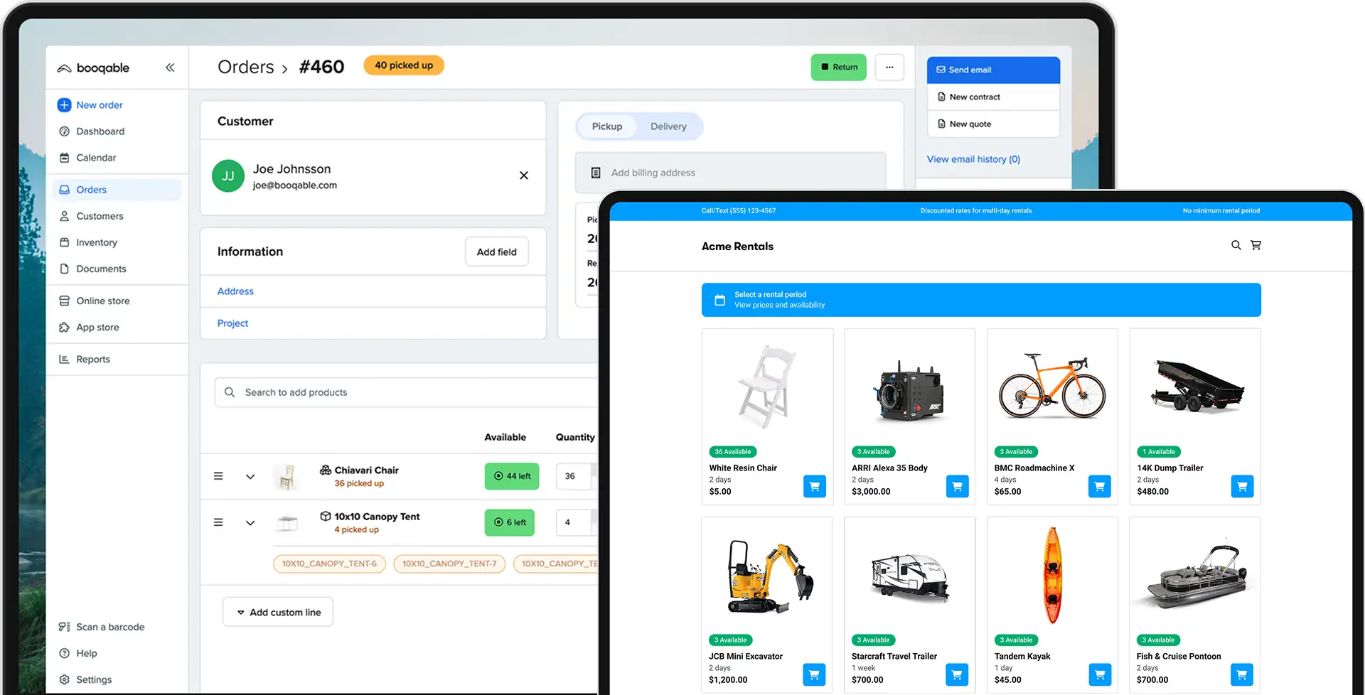Collapse the booqable sidebar with double chevron

click(170, 68)
